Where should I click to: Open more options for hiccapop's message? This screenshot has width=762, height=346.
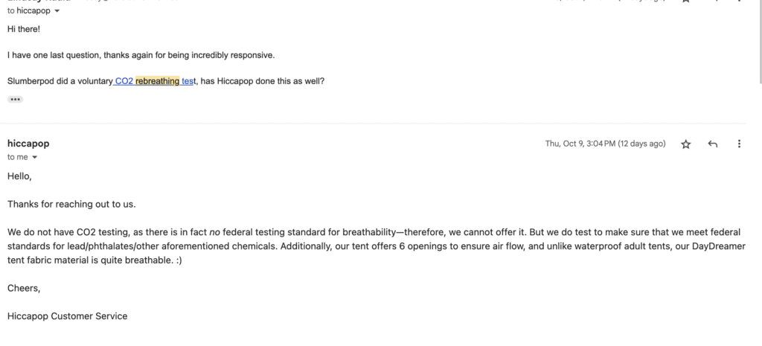click(x=738, y=144)
